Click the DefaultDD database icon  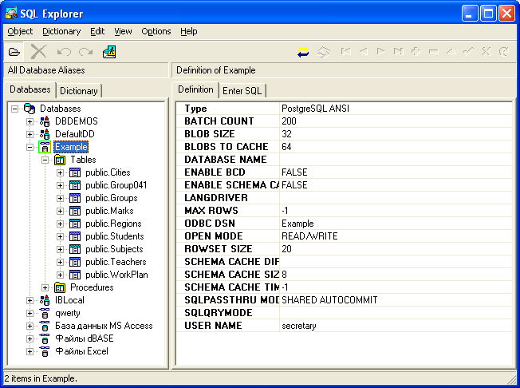coord(45,134)
